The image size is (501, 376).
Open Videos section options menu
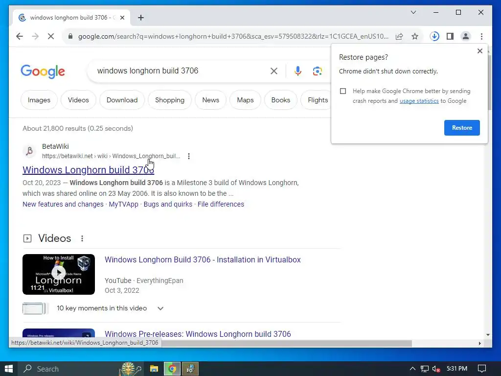tap(82, 238)
